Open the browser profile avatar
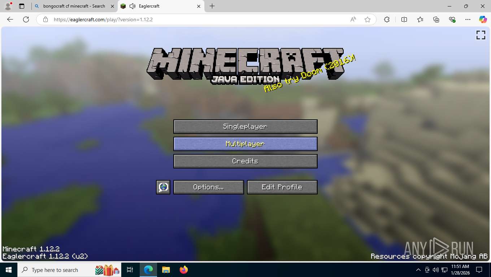The width and height of the screenshot is (491, 277). tap(8, 6)
